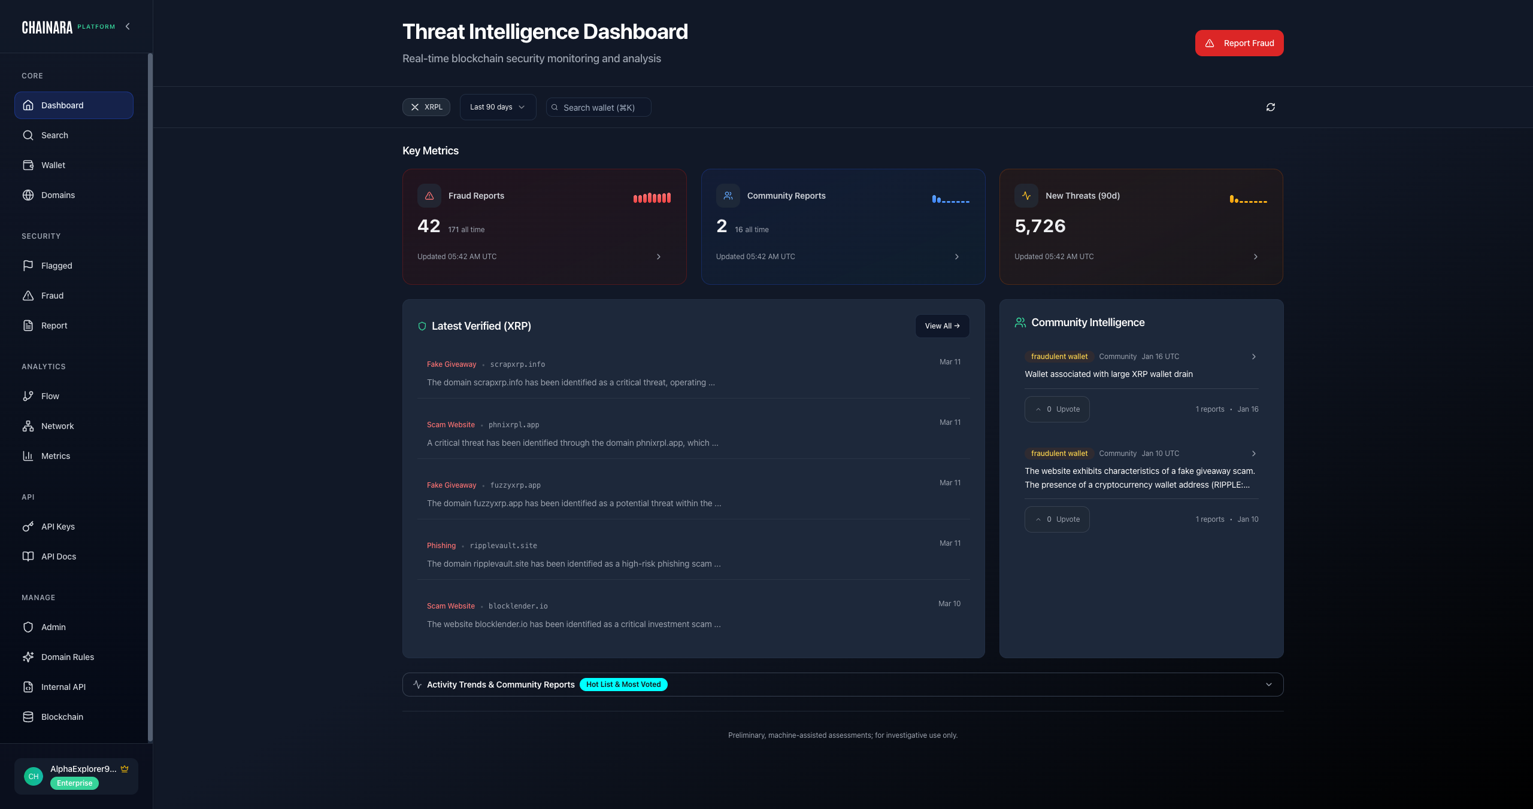The height and width of the screenshot is (809, 1533).
Task: Click the Fraud Reports red sparkline bars
Action: (652, 198)
